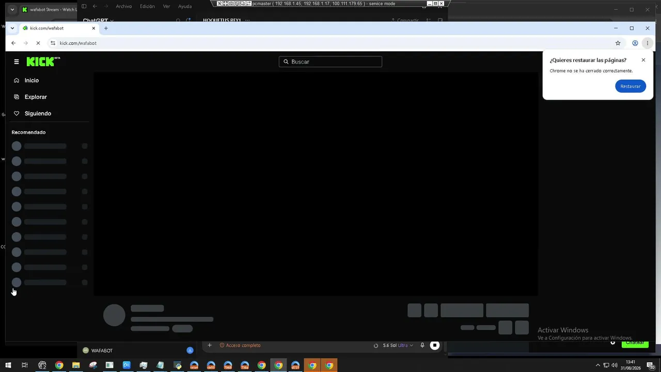Open Archivo menu in ChatGPT window
The image size is (661, 372).
click(123, 6)
